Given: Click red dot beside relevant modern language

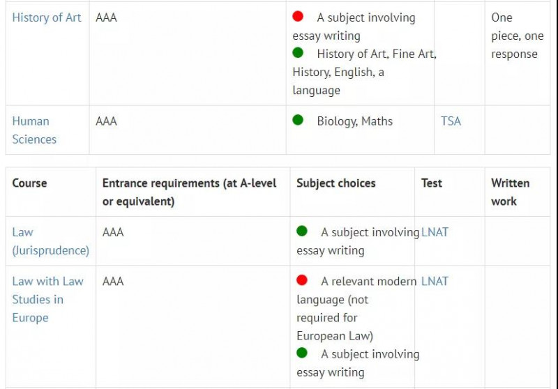Looking at the screenshot, I should [x=302, y=280].
